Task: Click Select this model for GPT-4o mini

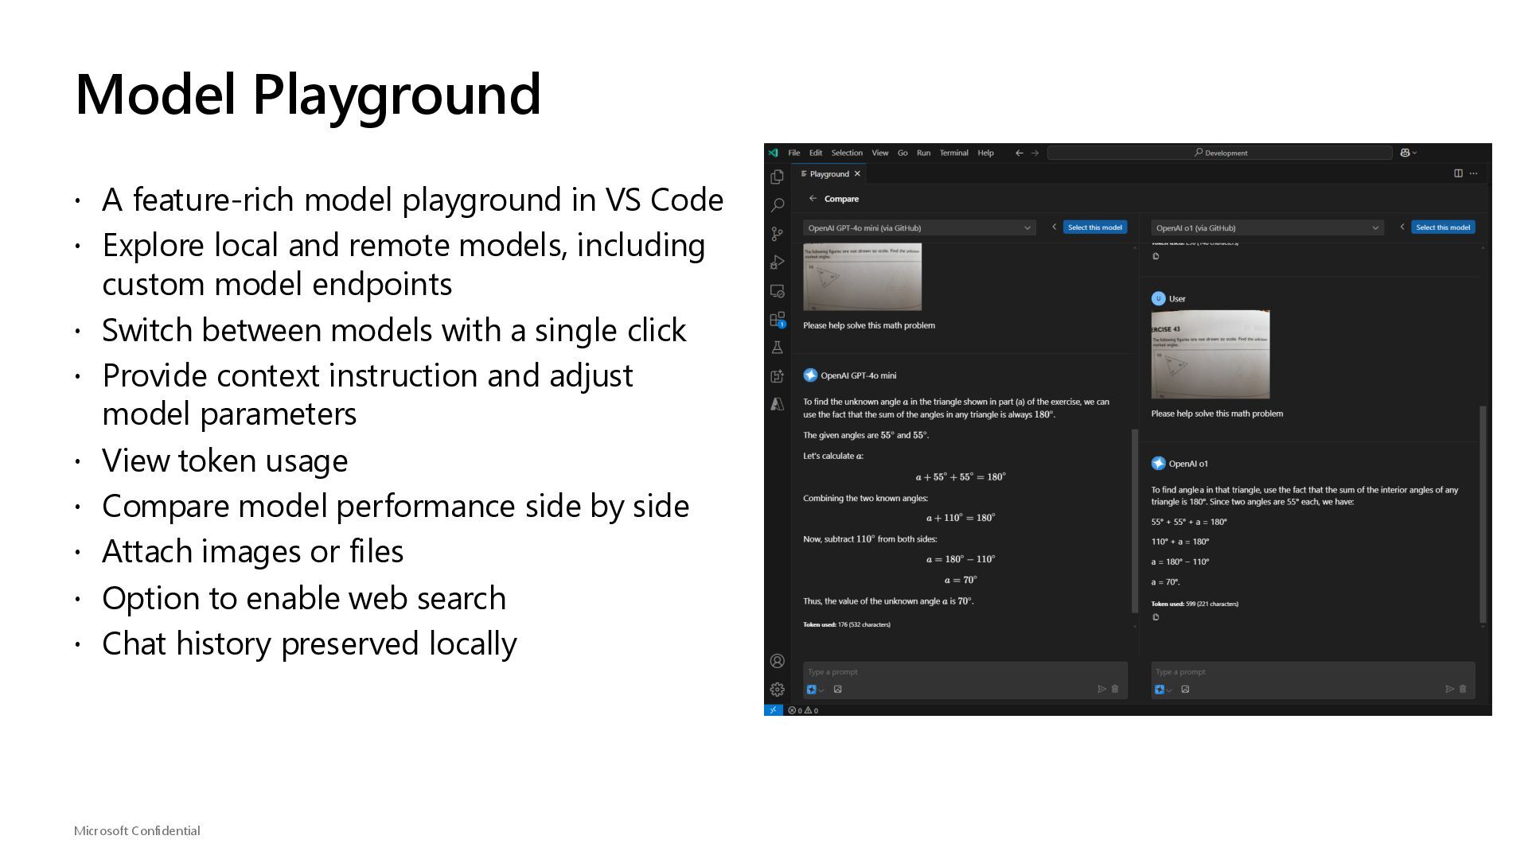Action: pyautogui.click(x=1094, y=227)
